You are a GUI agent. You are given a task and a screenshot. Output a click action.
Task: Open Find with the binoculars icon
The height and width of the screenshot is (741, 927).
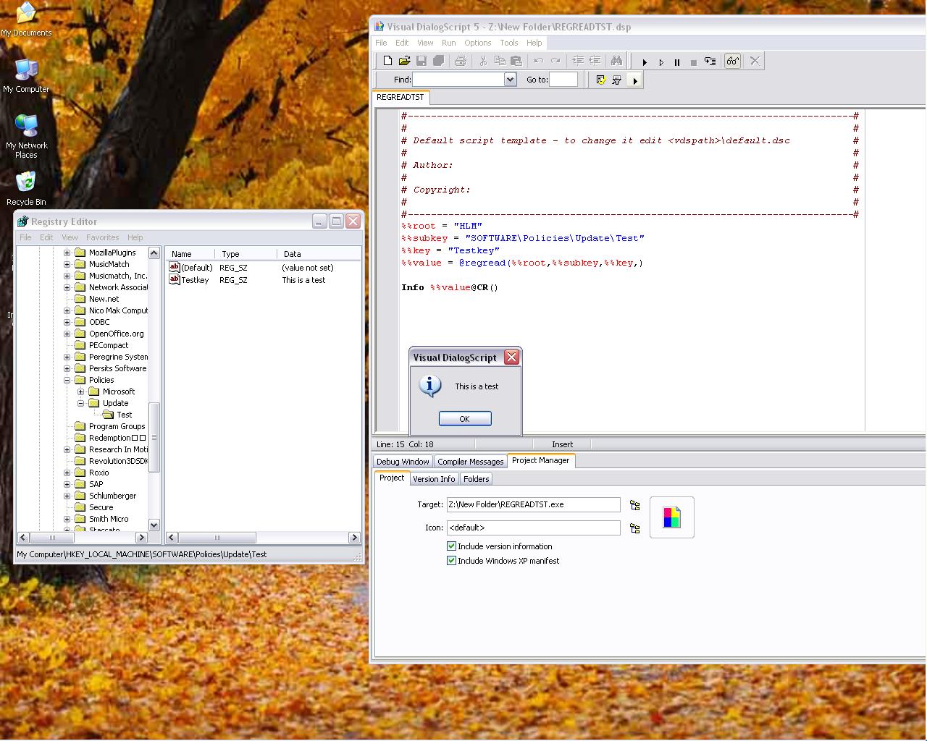616,62
